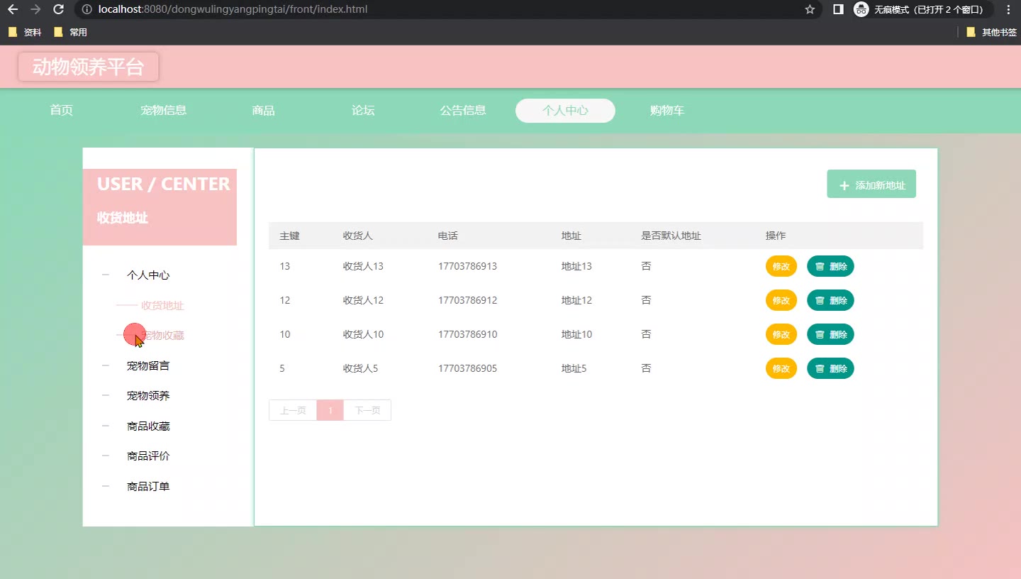This screenshot has height=579, width=1021.
Task: Open Chrome three-dot menu
Action: (1008, 10)
